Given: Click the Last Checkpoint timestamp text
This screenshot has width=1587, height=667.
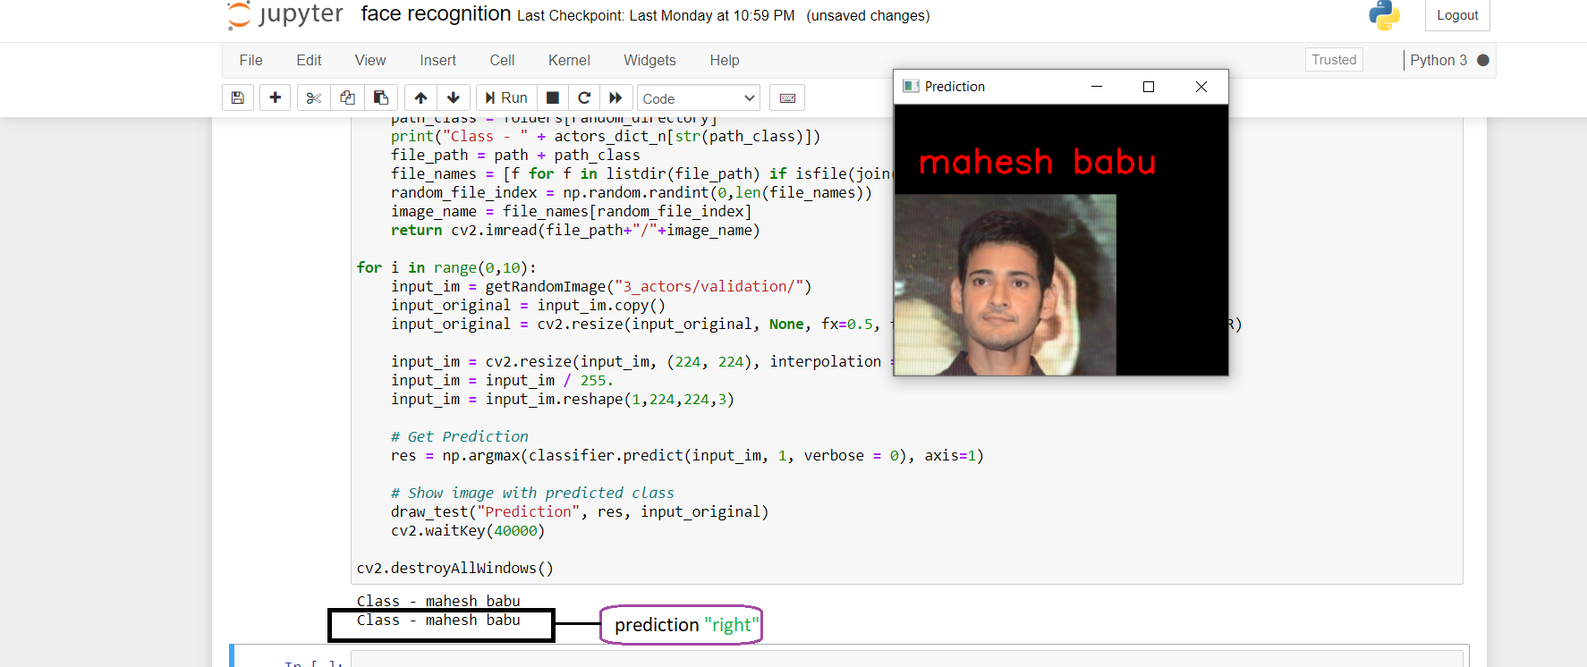Looking at the screenshot, I should pyautogui.click(x=656, y=15).
